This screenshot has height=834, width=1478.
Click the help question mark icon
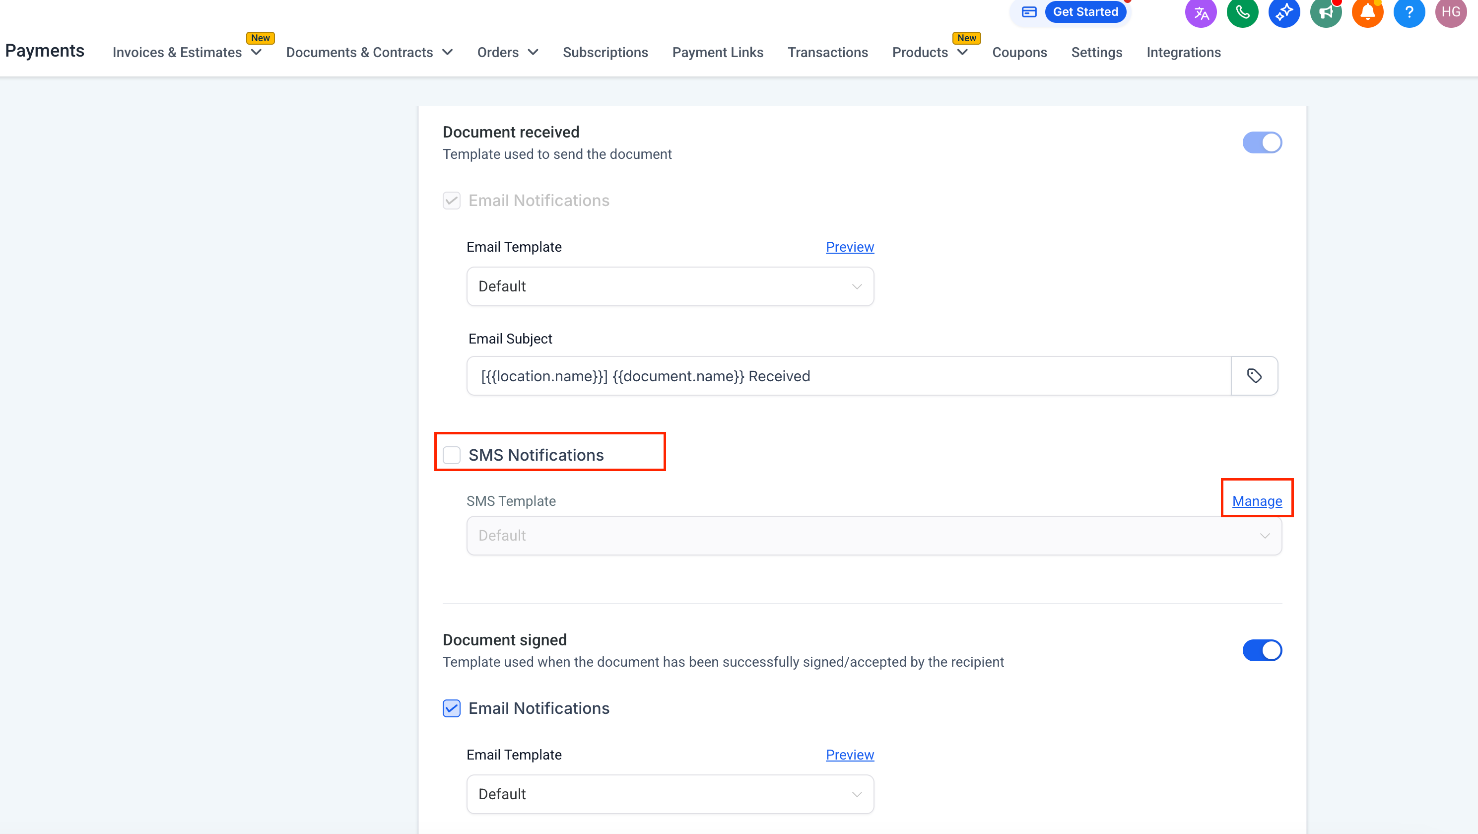click(1409, 12)
